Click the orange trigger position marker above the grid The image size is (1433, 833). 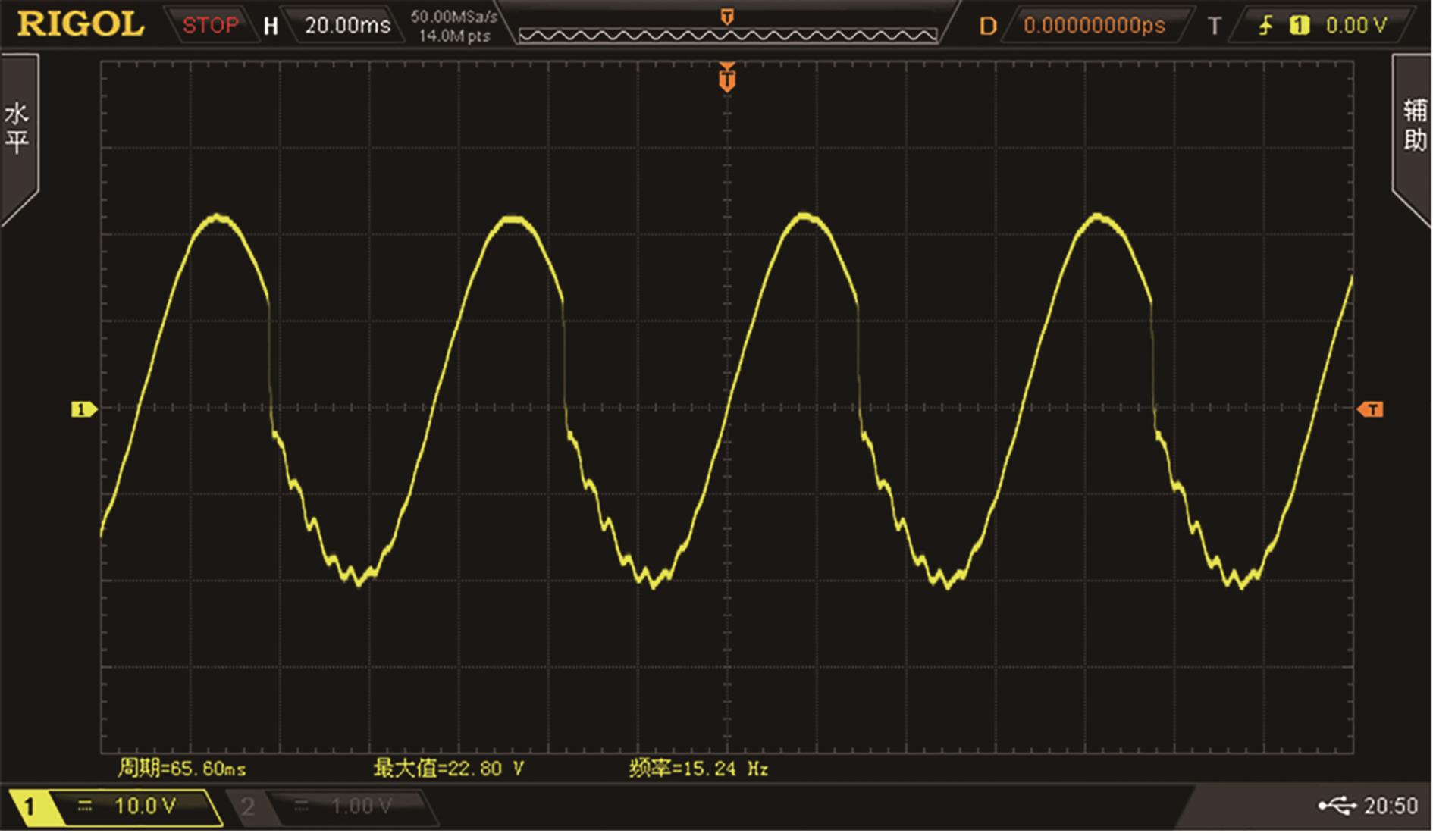[x=727, y=78]
